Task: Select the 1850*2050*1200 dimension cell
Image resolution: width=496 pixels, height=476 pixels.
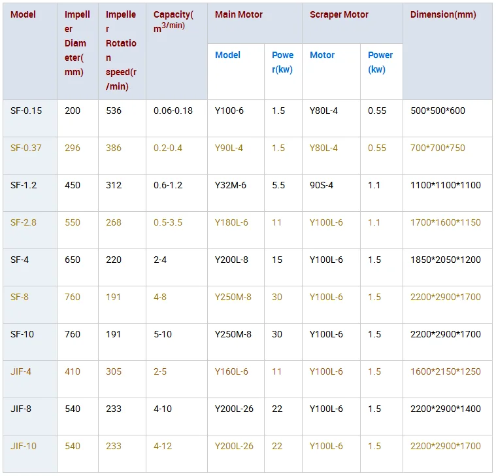Action: pyautogui.click(x=445, y=260)
